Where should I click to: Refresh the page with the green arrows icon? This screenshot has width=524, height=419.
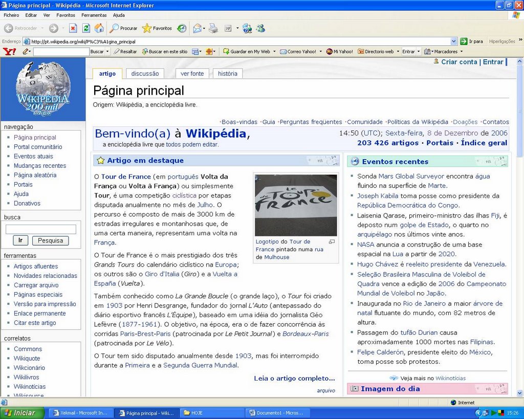point(86,29)
